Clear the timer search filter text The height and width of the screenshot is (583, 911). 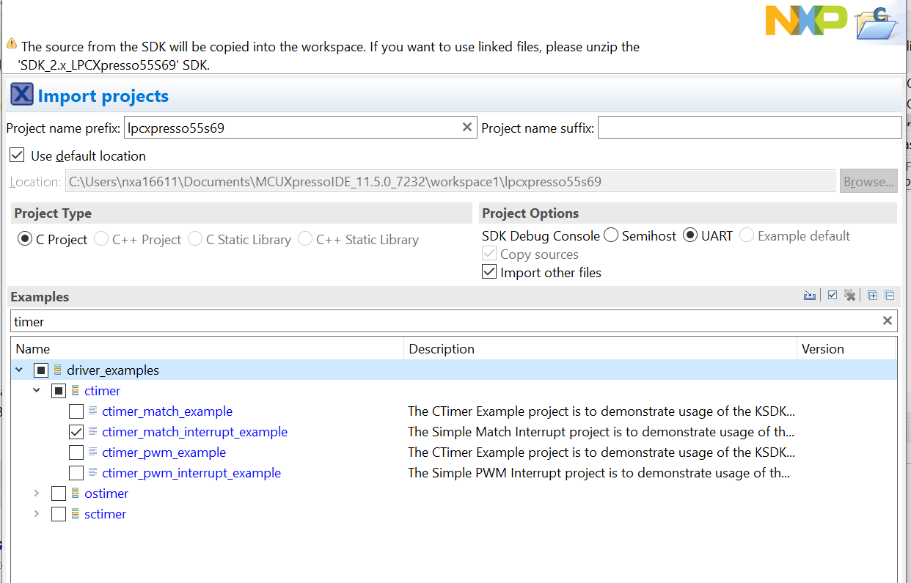(888, 320)
